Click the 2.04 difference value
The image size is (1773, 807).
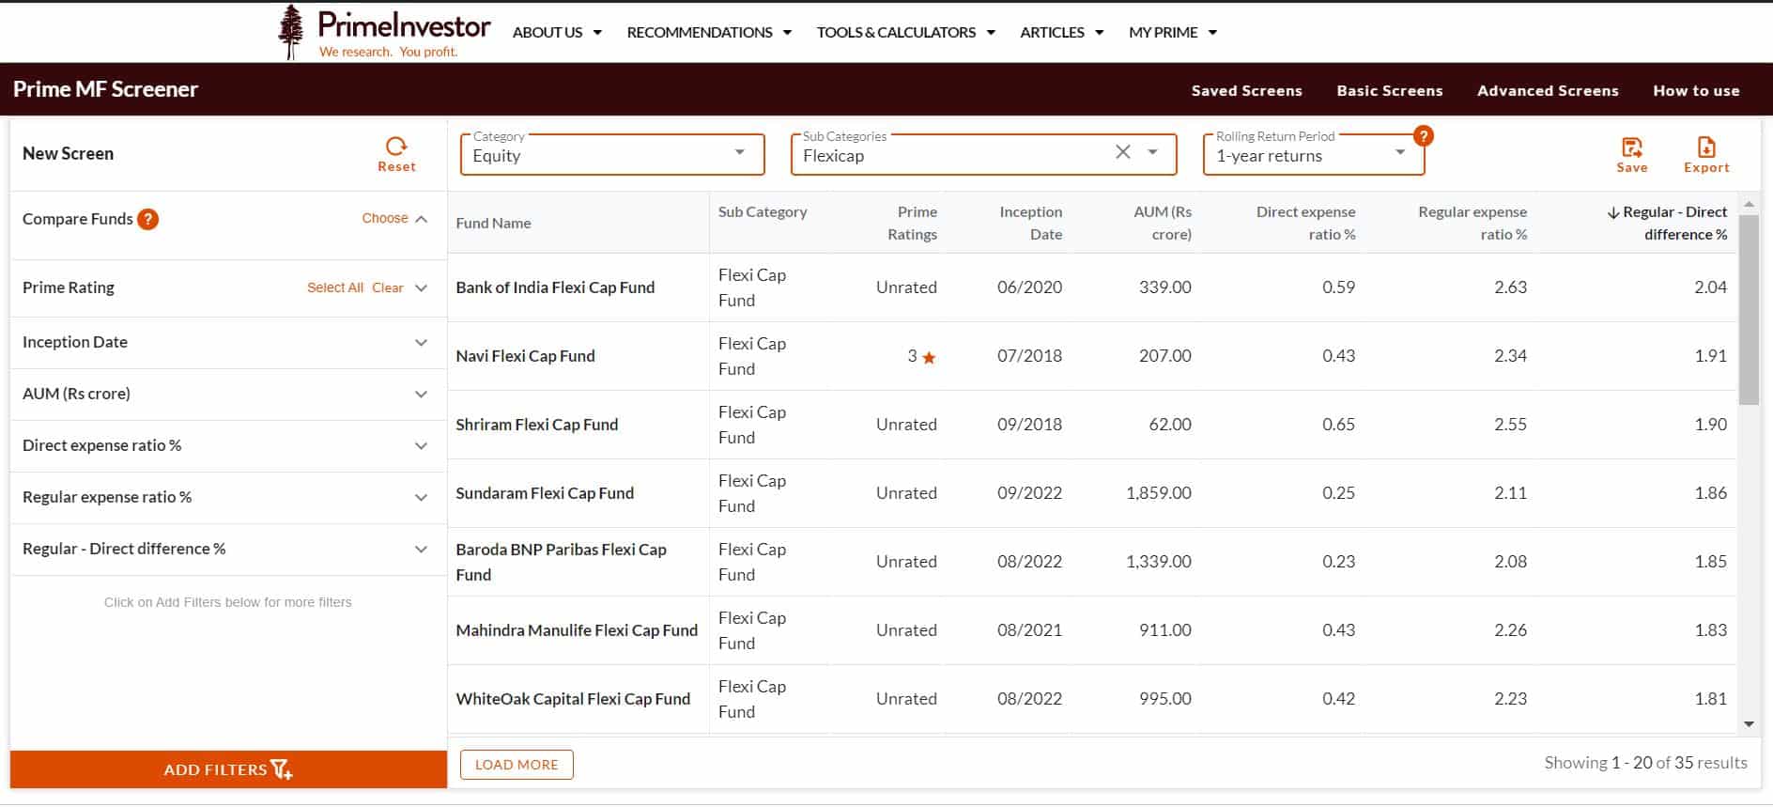click(x=1710, y=287)
